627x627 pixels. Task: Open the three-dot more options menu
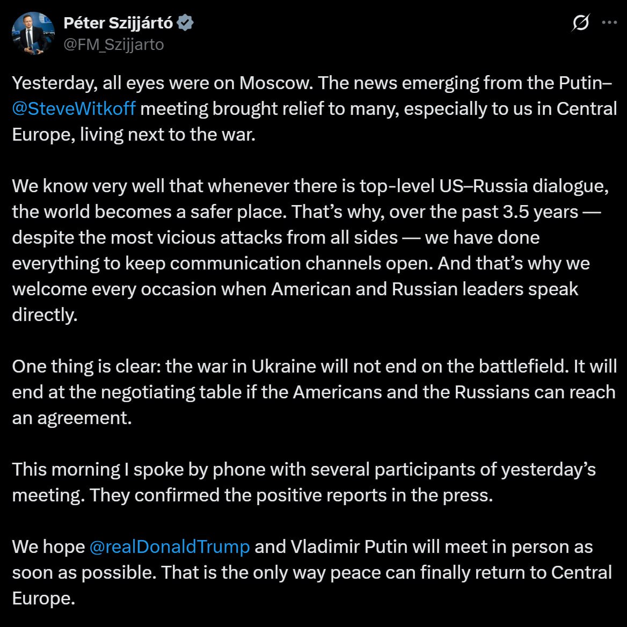pyautogui.click(x=609, y=23)
